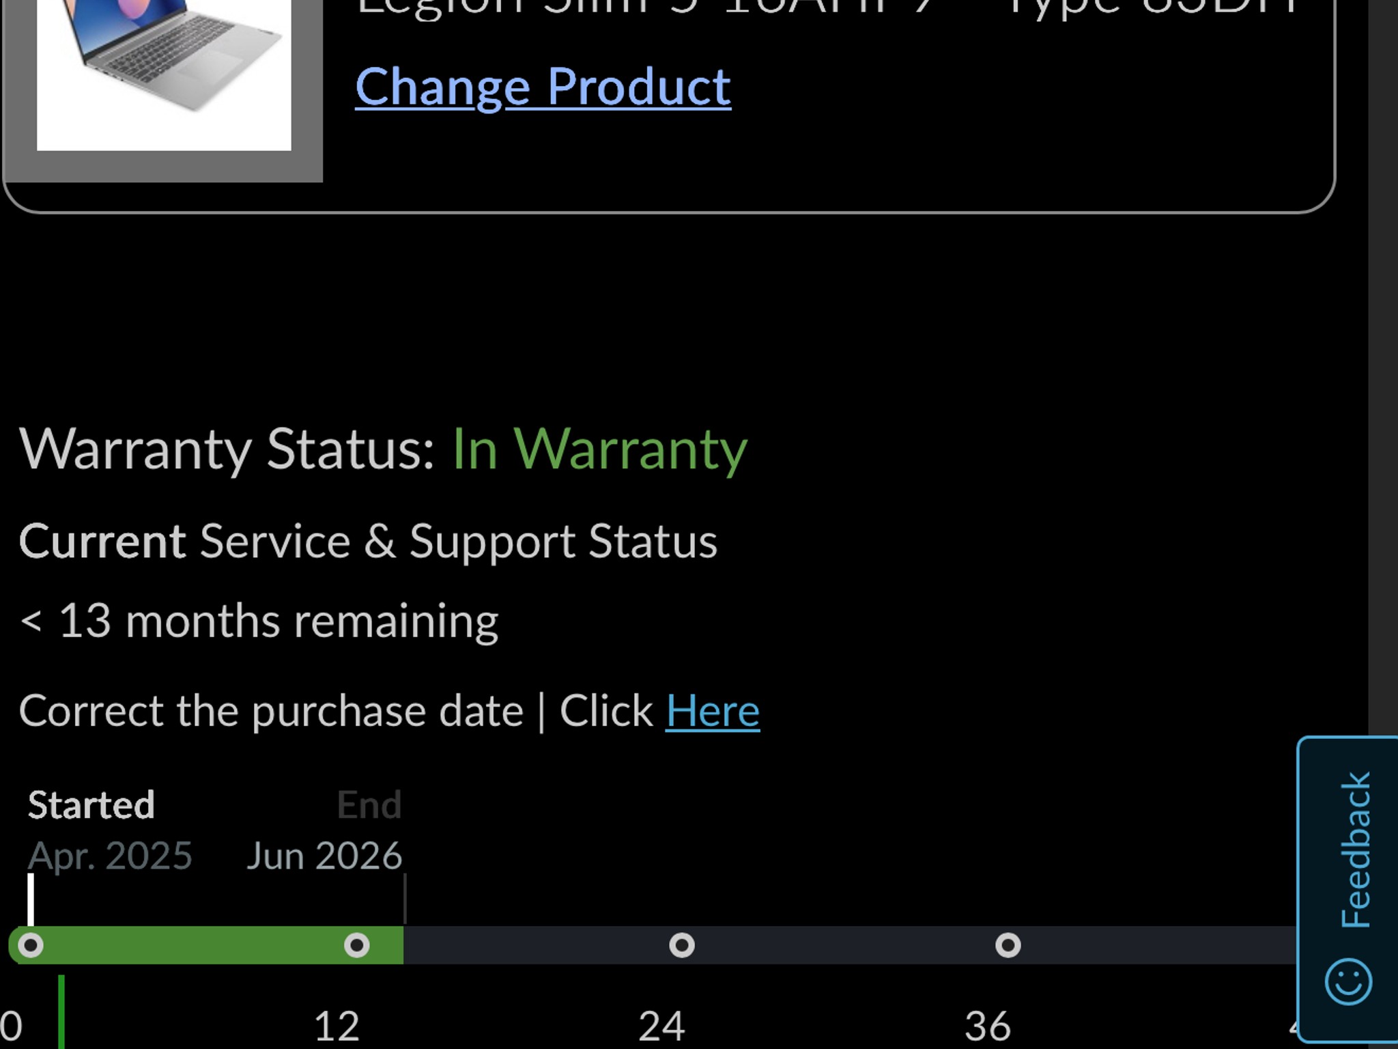Click the Change Product link
The height and width of the screenshot is (1049, 1398).
pos(543,87)
